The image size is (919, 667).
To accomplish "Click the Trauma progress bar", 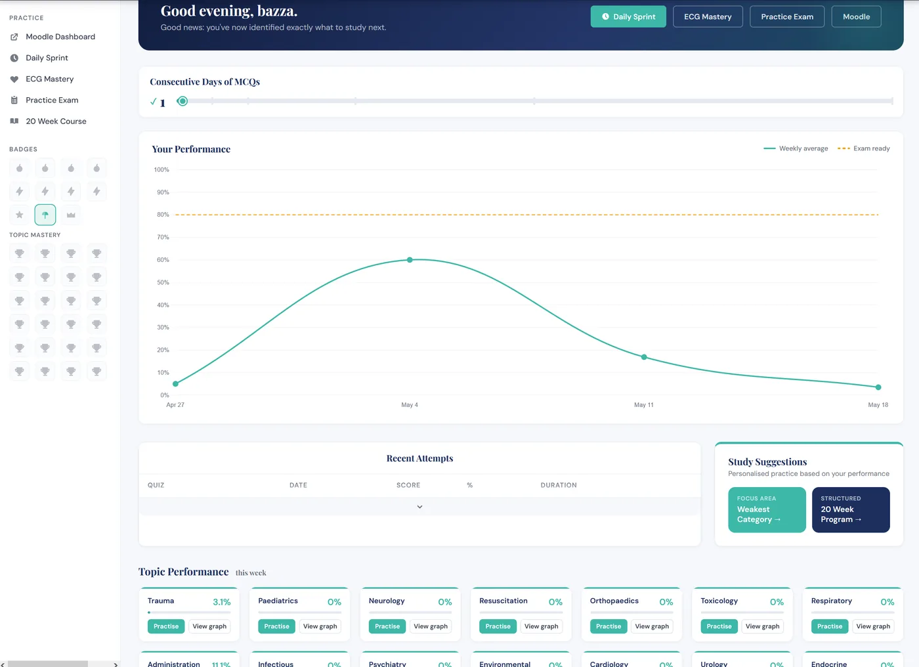I will (x=189, y=613).
